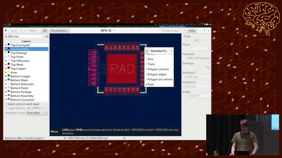This screenshot has height=158, width=282.
Task: Check the Polygon edges selection filter
Action: tap(146, 74)
